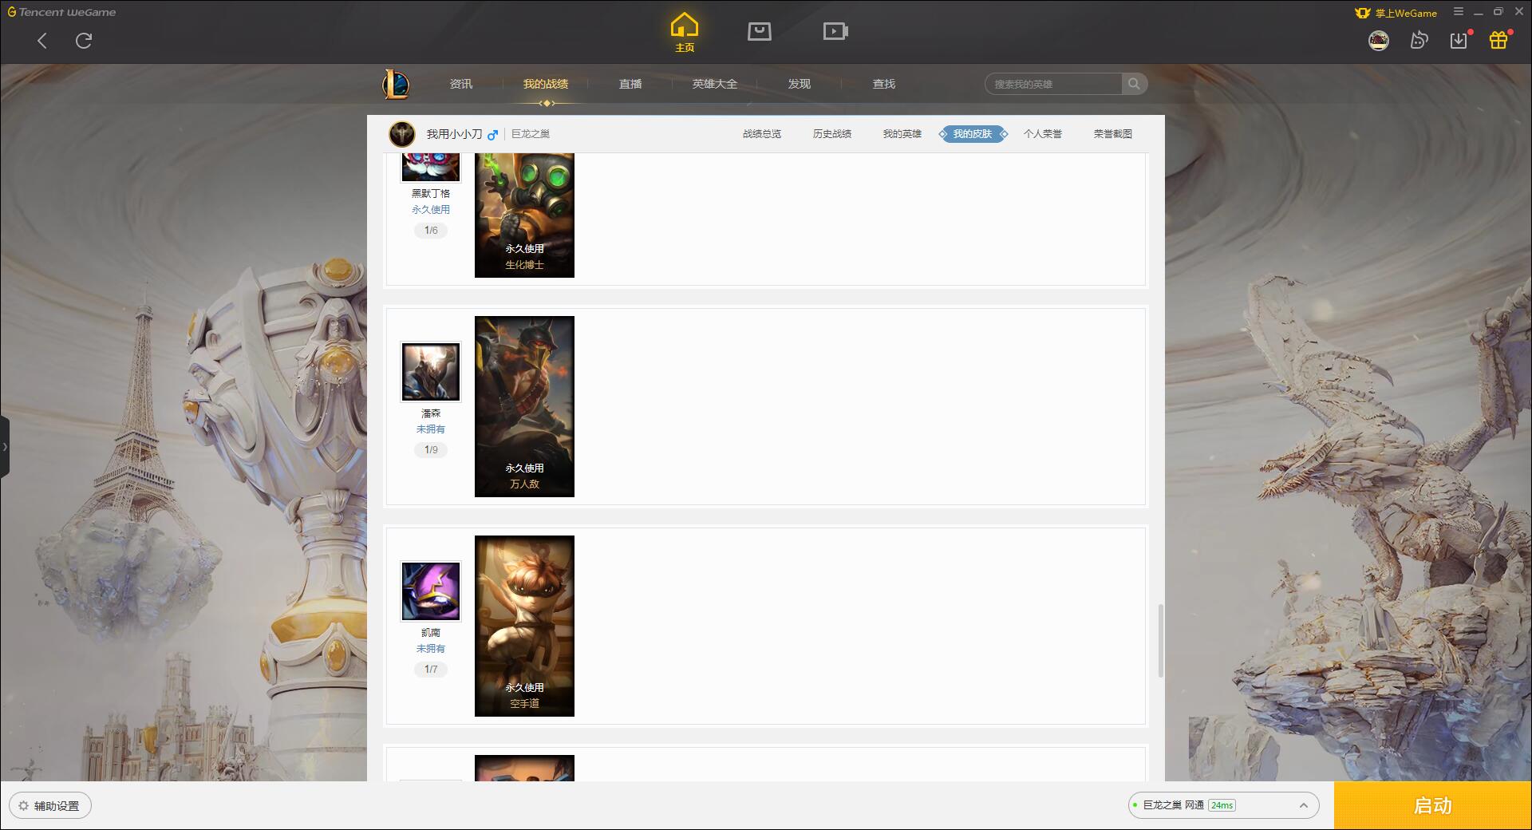The image size is (1532, 830).
Task: Click the 巨龙之巢 网通 server selector
Action: [x=1223, y=805]
